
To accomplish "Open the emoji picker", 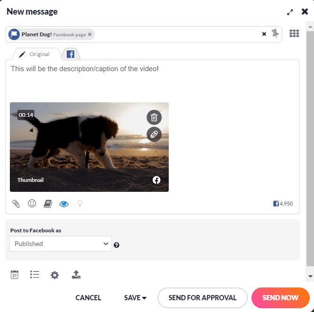I will [x=32, y=204].
